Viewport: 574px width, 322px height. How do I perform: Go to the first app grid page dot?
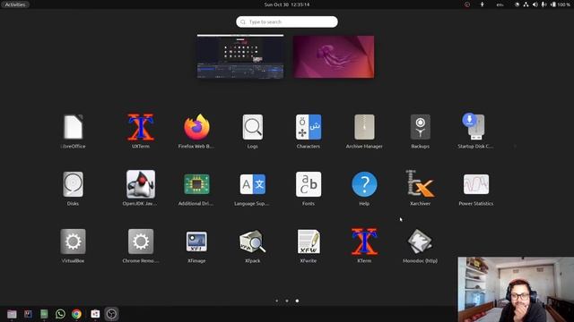[277, 301]
